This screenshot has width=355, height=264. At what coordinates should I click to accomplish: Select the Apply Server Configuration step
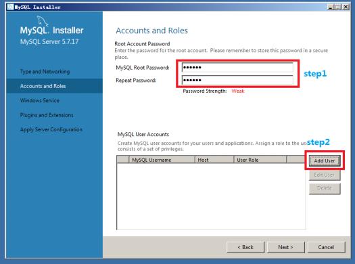[51, 129]
